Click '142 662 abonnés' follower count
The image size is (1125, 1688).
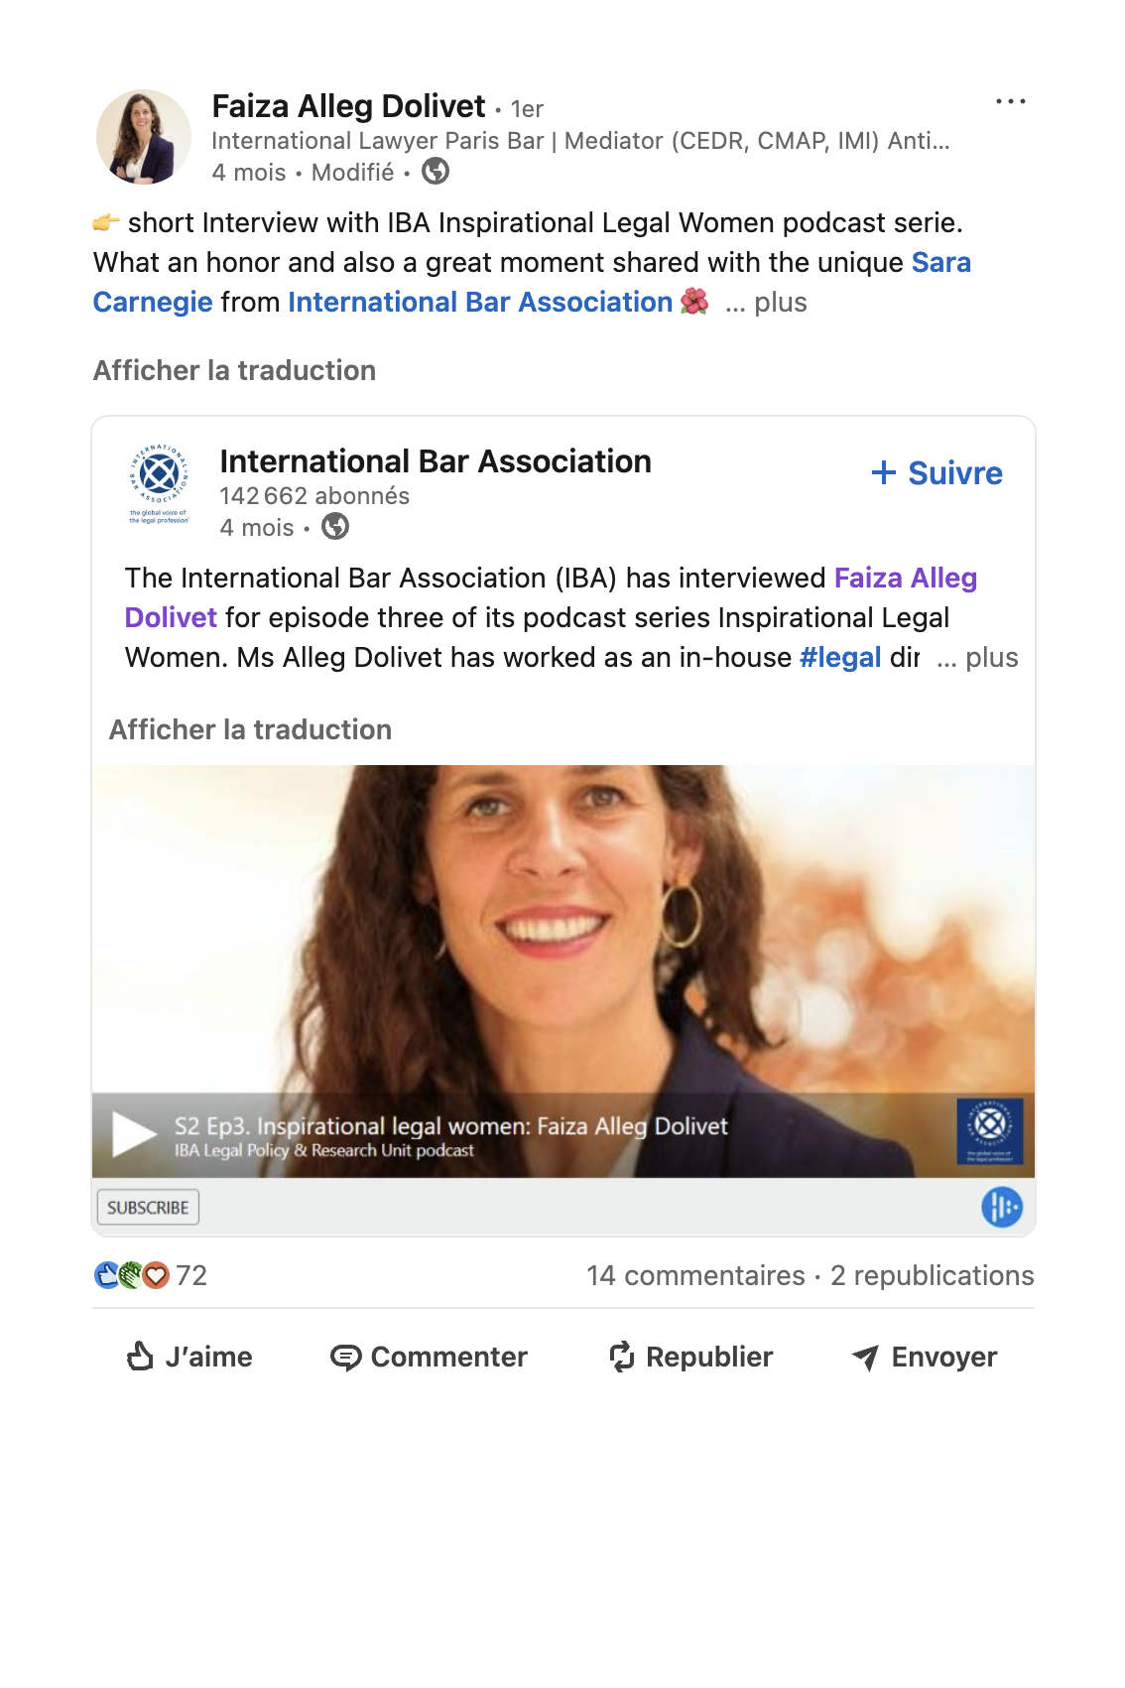click(x=314, y=495)
